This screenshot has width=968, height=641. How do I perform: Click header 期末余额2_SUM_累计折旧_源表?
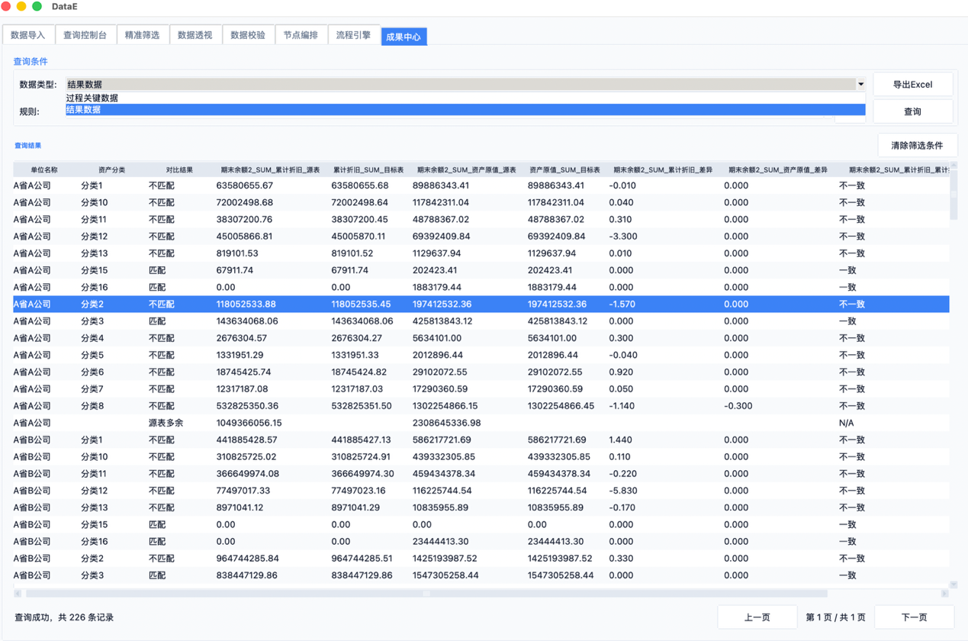(x=270, y=169)
